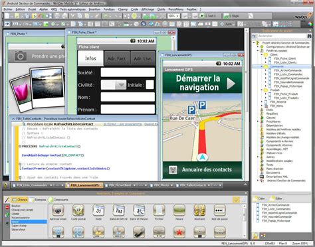Open the Fichier menu

pos(8,9)
